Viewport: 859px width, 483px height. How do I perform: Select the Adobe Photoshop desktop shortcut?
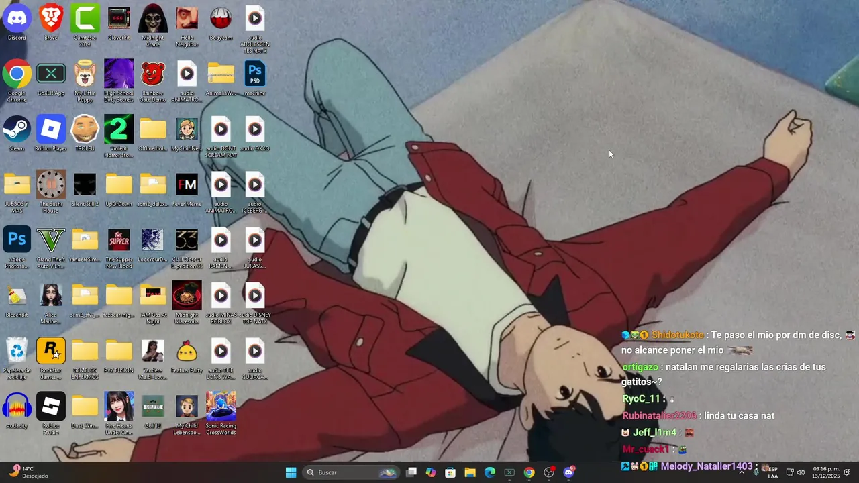pyautogui.click(x=17, y=248)
